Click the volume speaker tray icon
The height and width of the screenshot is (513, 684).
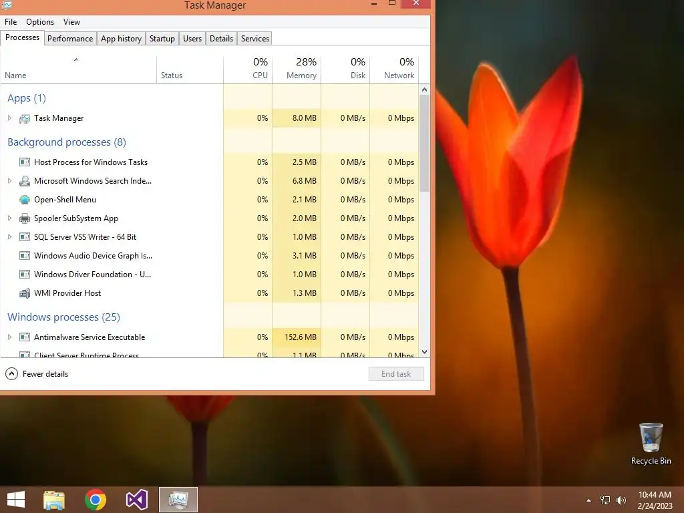point(621,500)
